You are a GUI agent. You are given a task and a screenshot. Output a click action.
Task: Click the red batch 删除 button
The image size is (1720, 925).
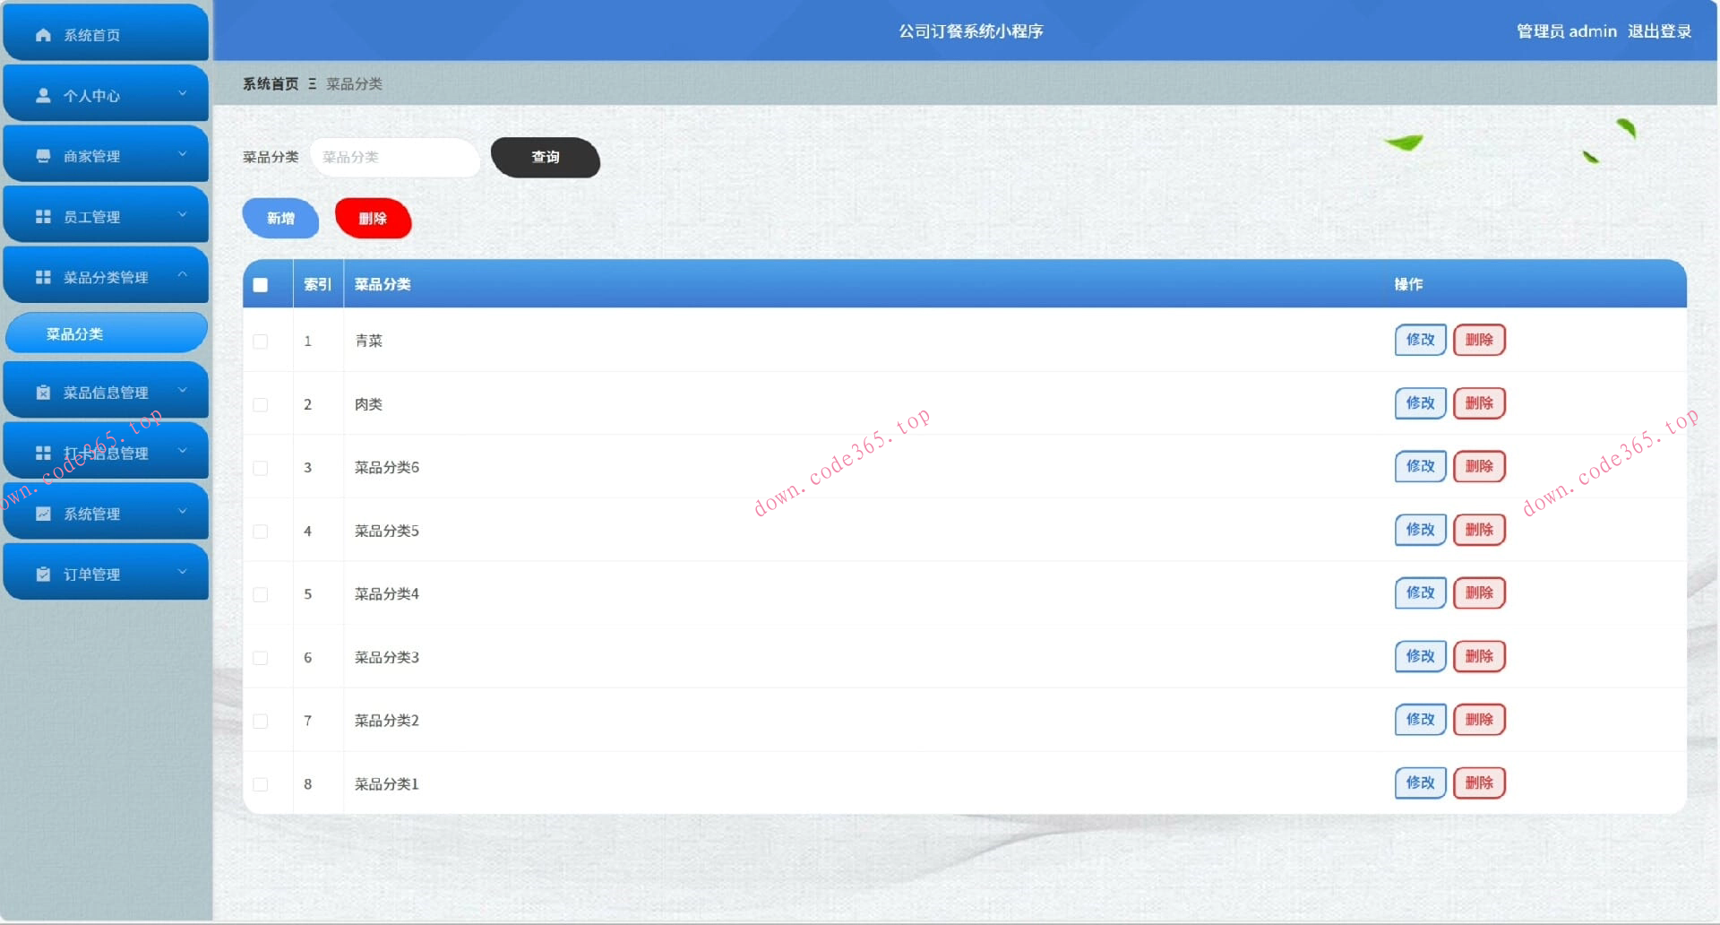374,219
